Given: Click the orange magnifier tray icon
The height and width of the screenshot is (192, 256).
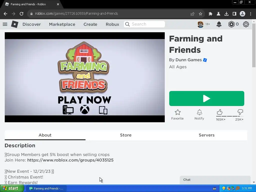Looking at the screenshot, I should click(x=237, y=188).
